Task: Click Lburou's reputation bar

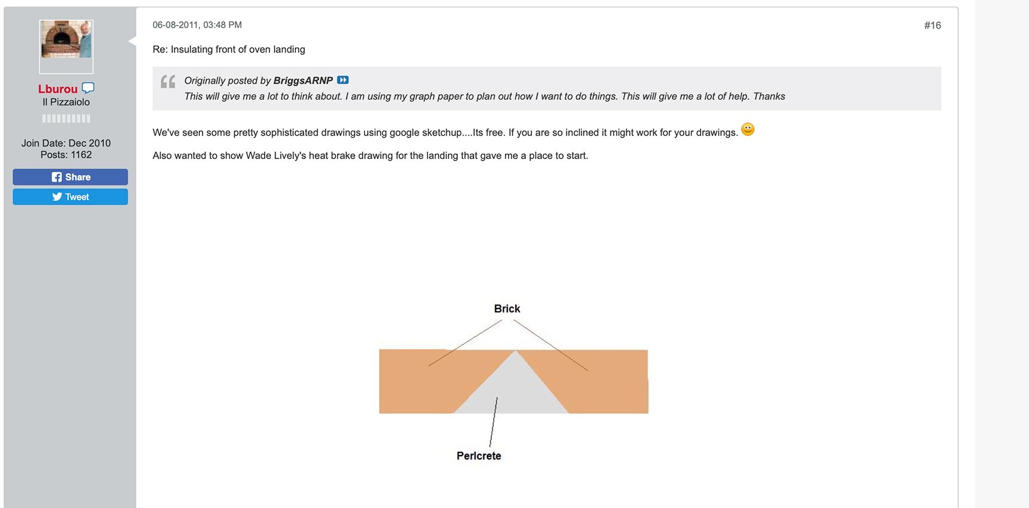Action: click(x=66, y=119)
